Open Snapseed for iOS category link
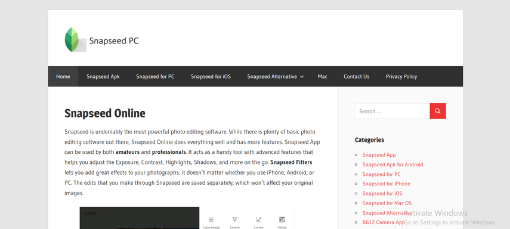Screen dimensions: 510x229 pos(382,194)
